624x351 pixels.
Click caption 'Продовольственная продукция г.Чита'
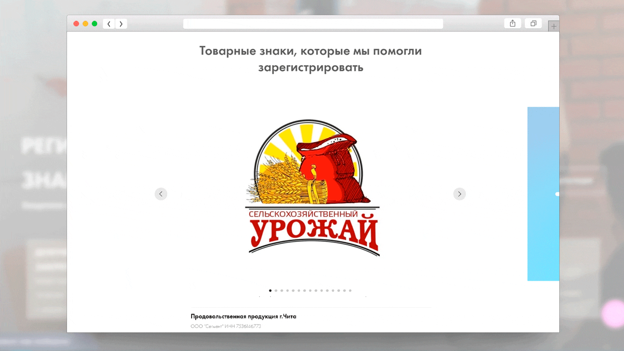[243, 316]
